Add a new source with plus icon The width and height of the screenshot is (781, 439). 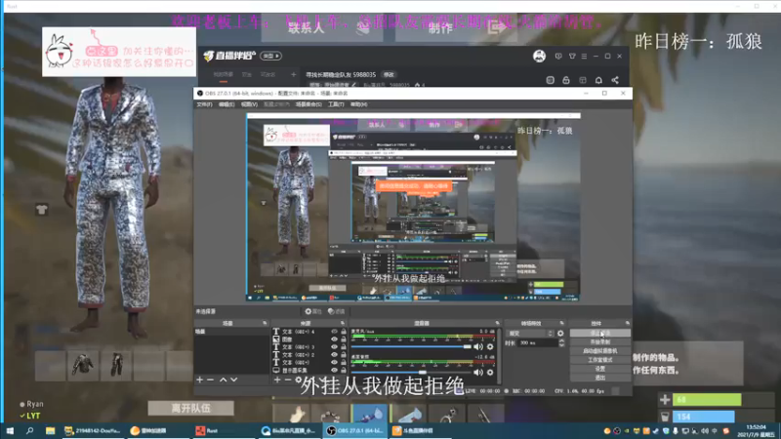pos(277,379)
